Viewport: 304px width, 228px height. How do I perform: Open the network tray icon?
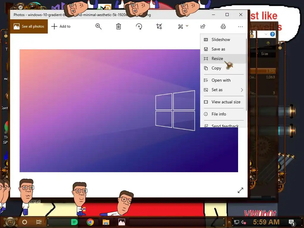pyautogui.click(x=236, y=222)
